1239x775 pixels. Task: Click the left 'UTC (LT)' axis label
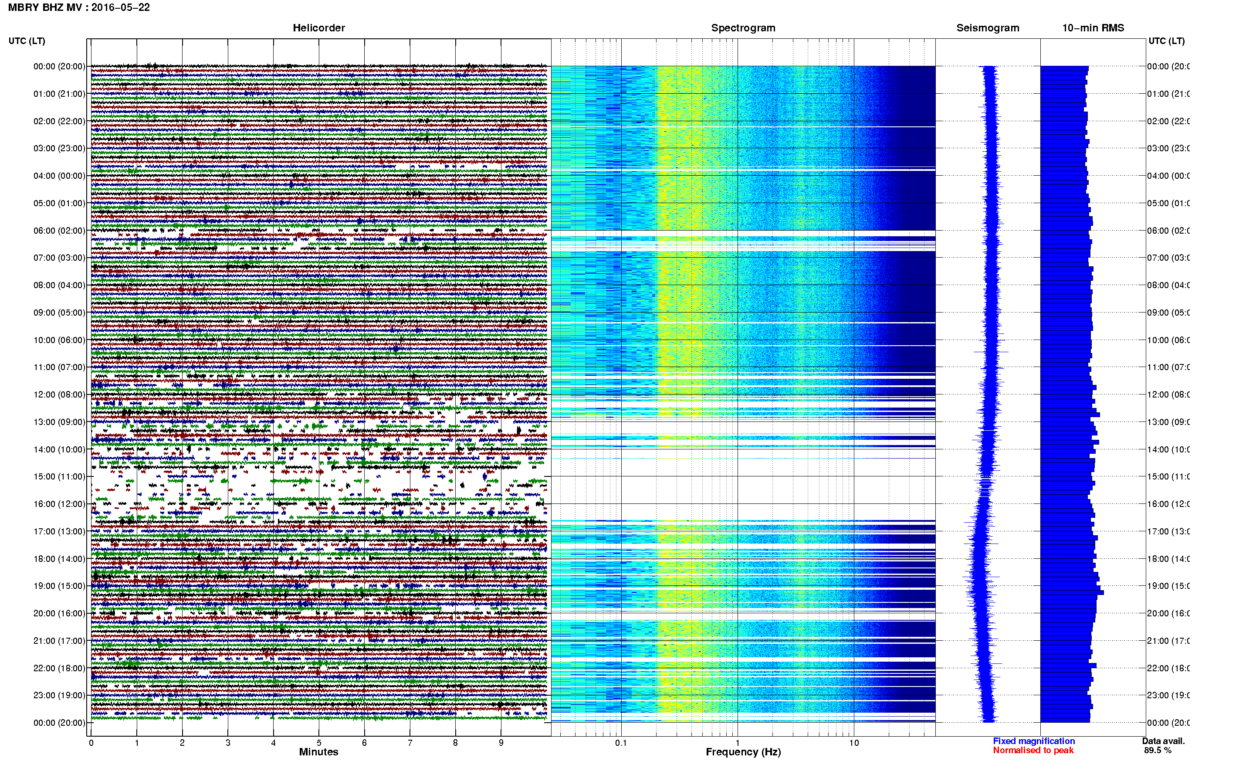pos(27,41)
